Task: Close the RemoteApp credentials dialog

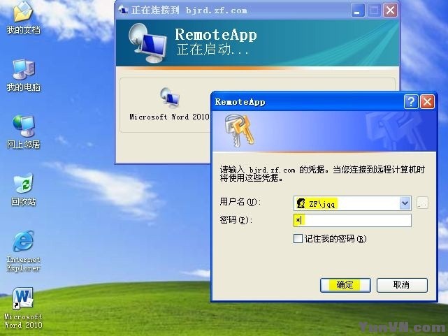Action: point(427,101)
